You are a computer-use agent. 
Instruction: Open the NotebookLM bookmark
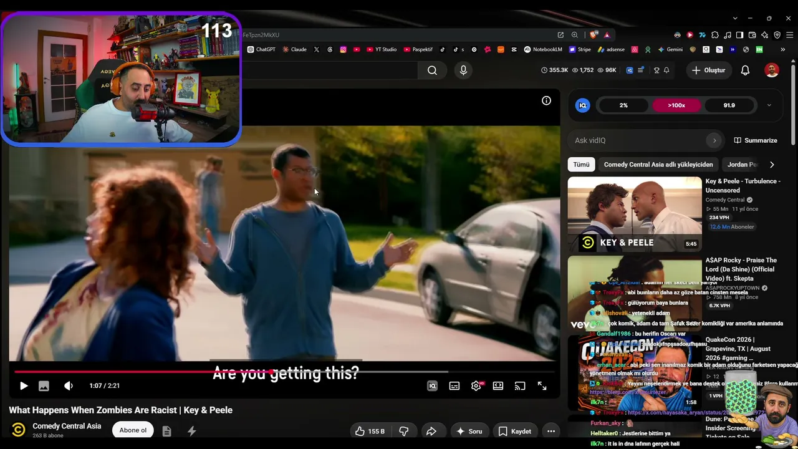[x=543, y=49]
